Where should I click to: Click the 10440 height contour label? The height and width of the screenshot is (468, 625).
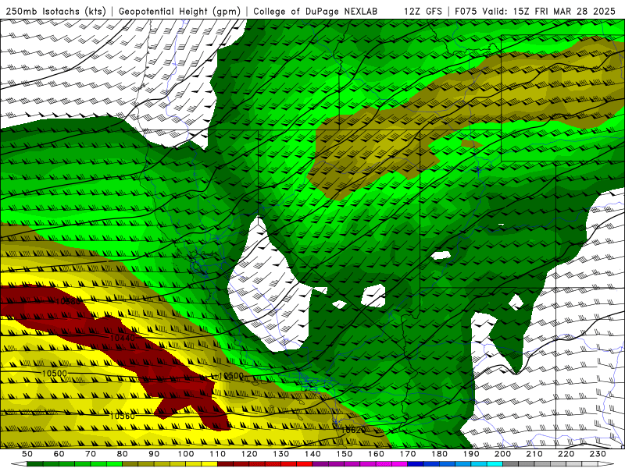[123, 338]
